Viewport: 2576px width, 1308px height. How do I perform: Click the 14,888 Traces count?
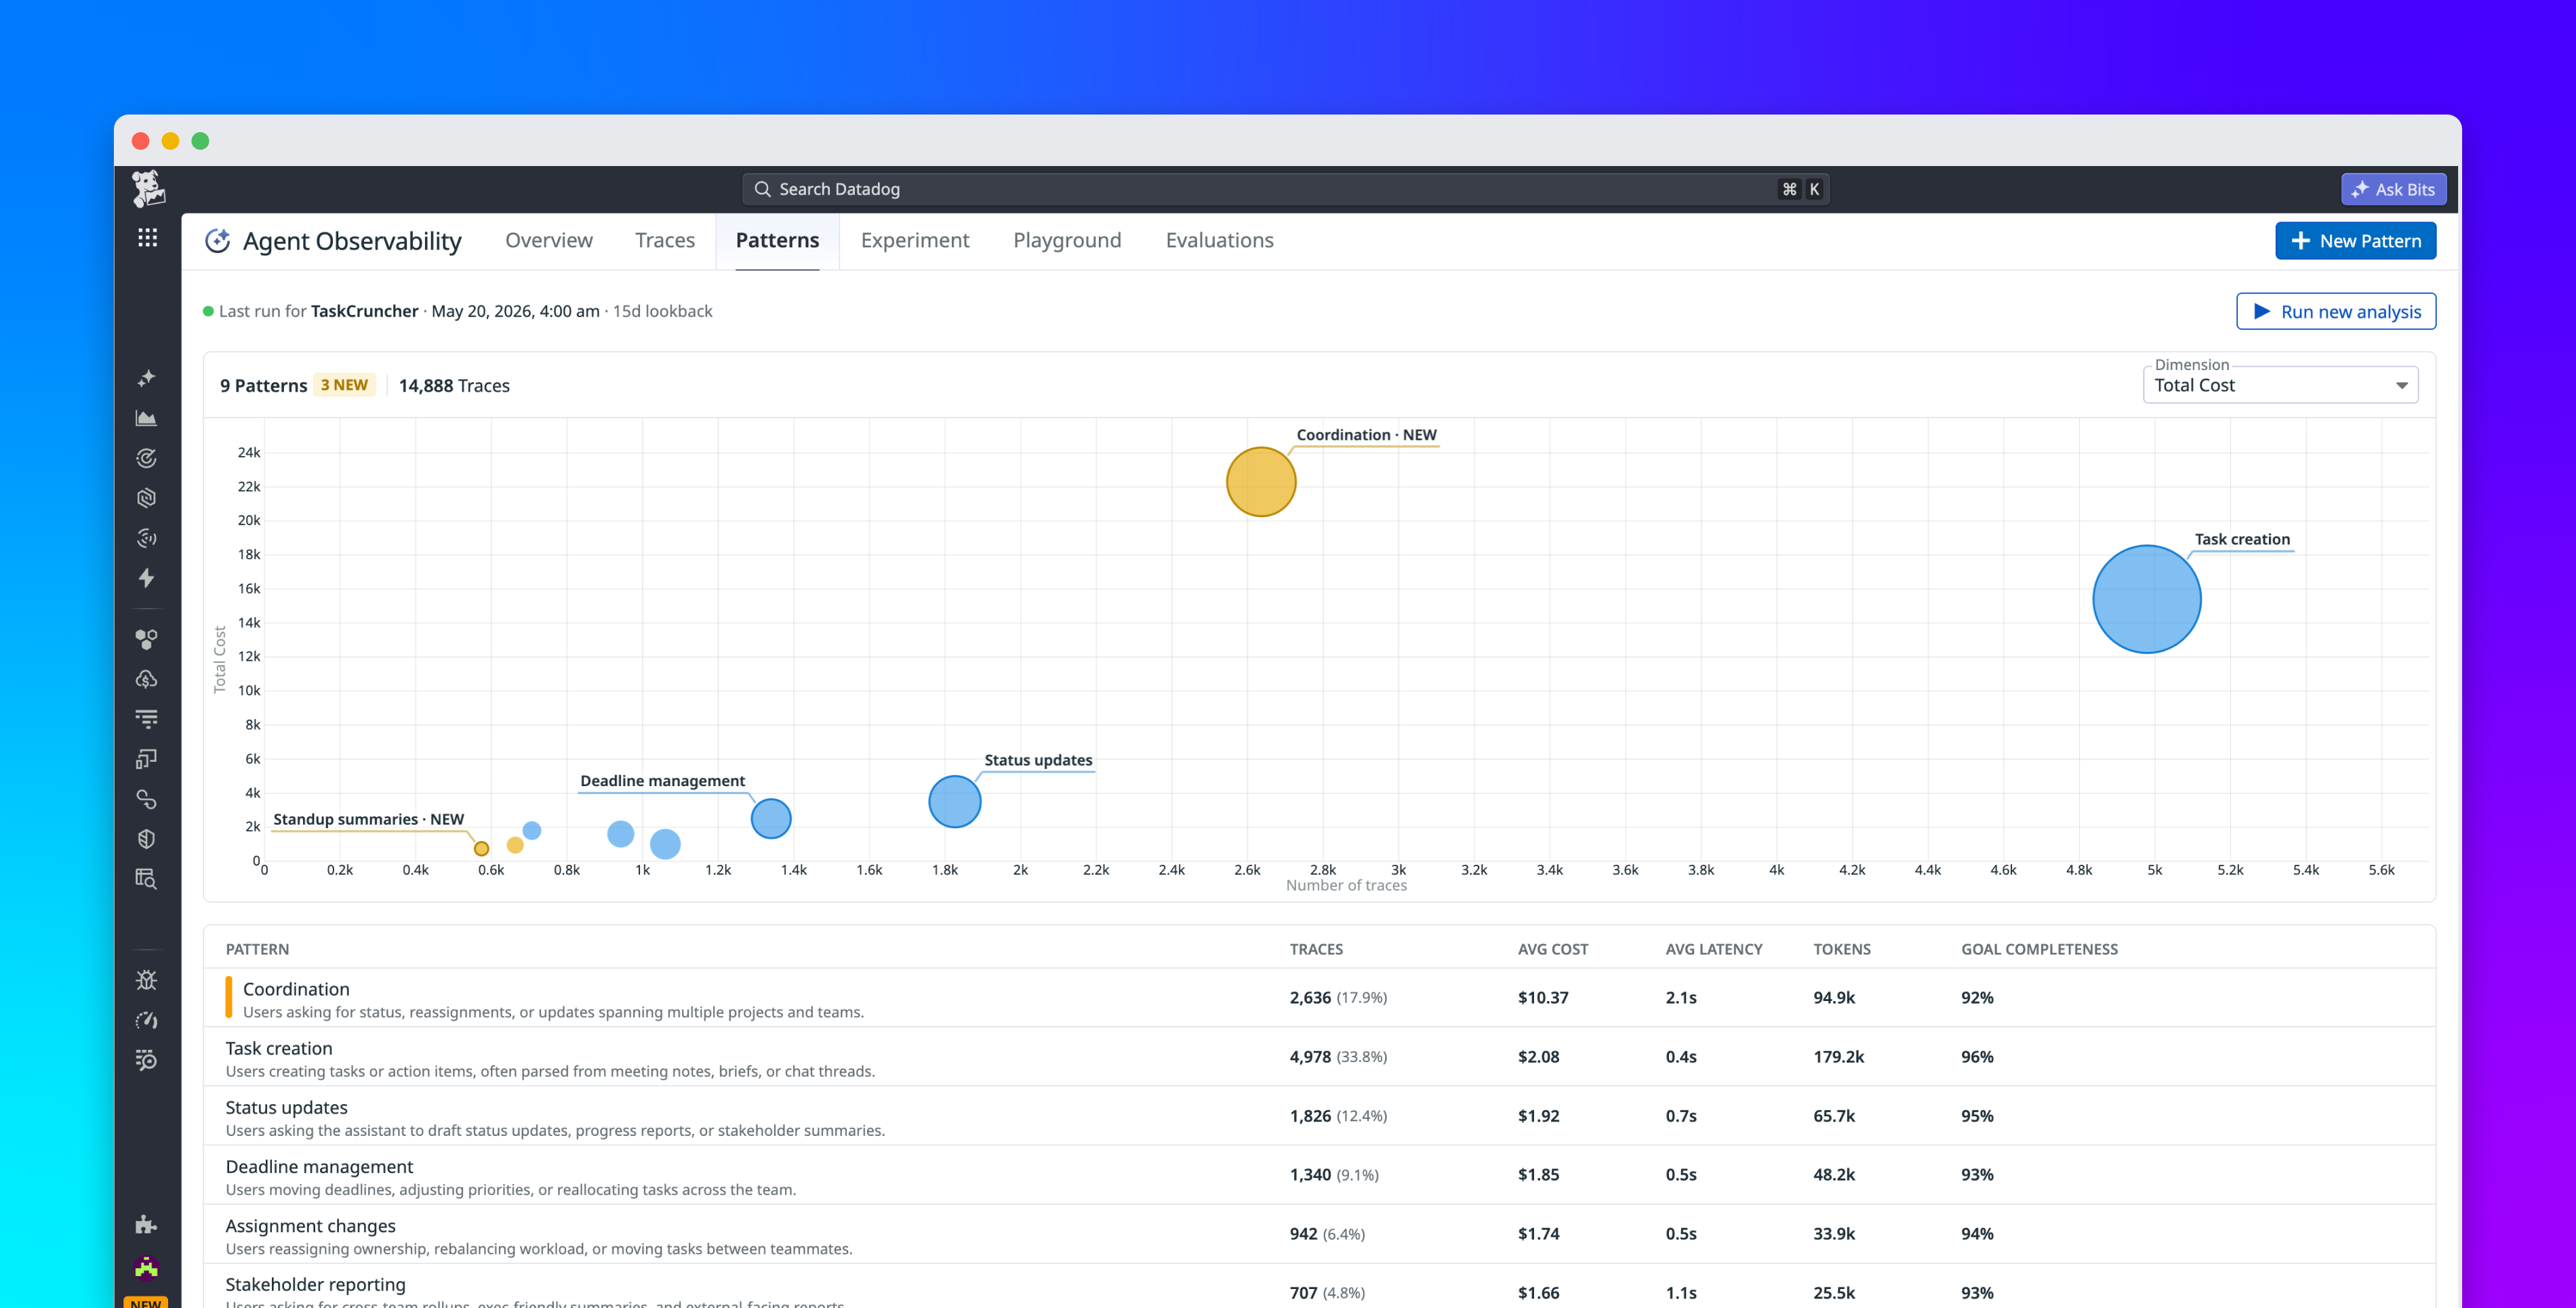[454, 385]
